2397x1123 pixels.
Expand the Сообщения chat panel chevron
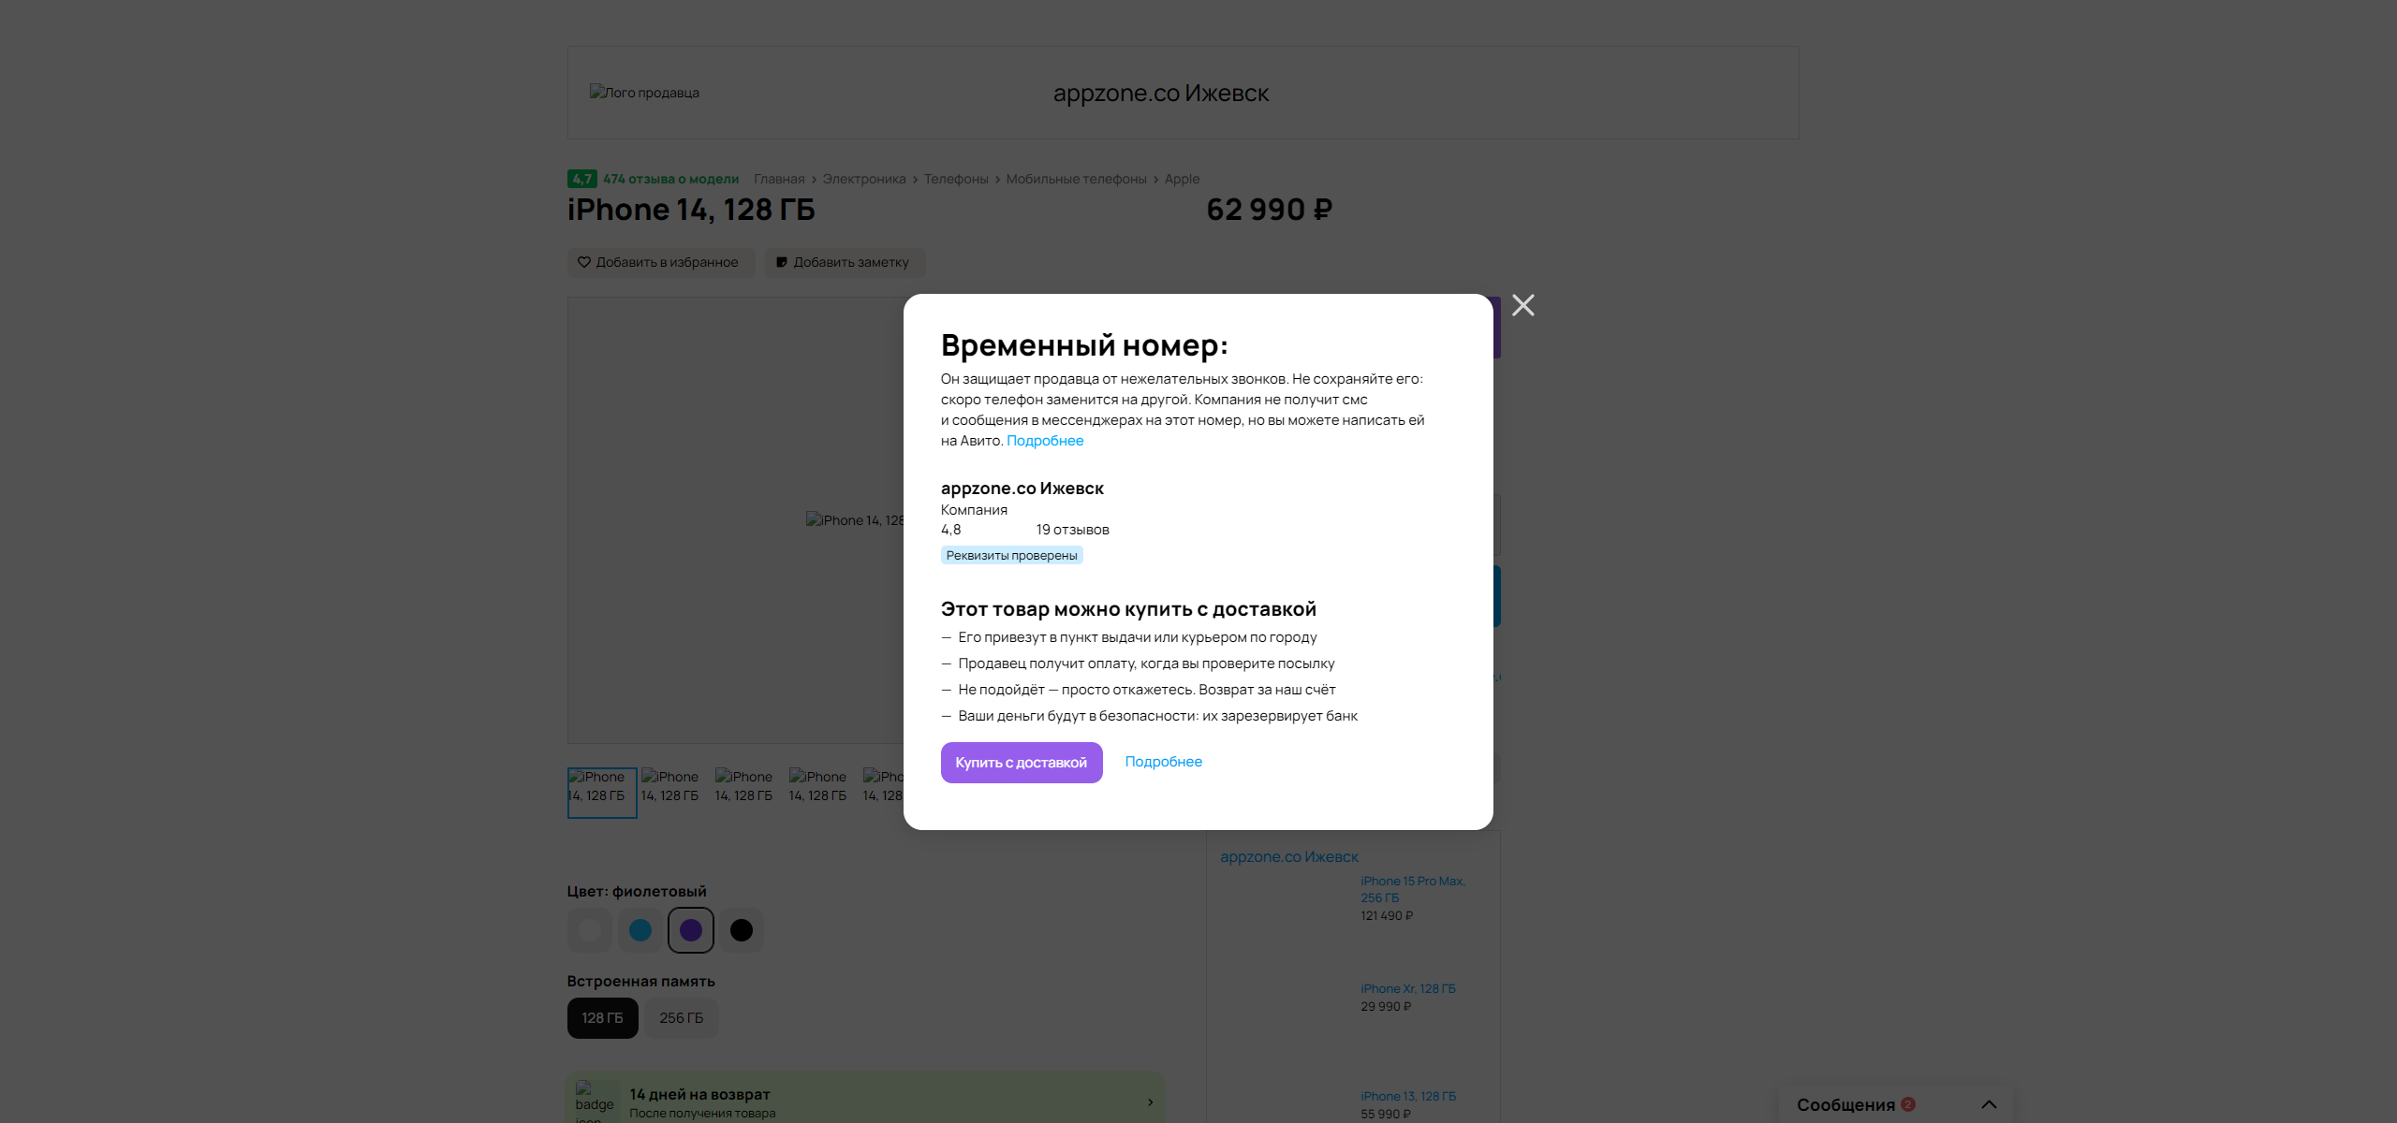click(x=1989, y=1104)
